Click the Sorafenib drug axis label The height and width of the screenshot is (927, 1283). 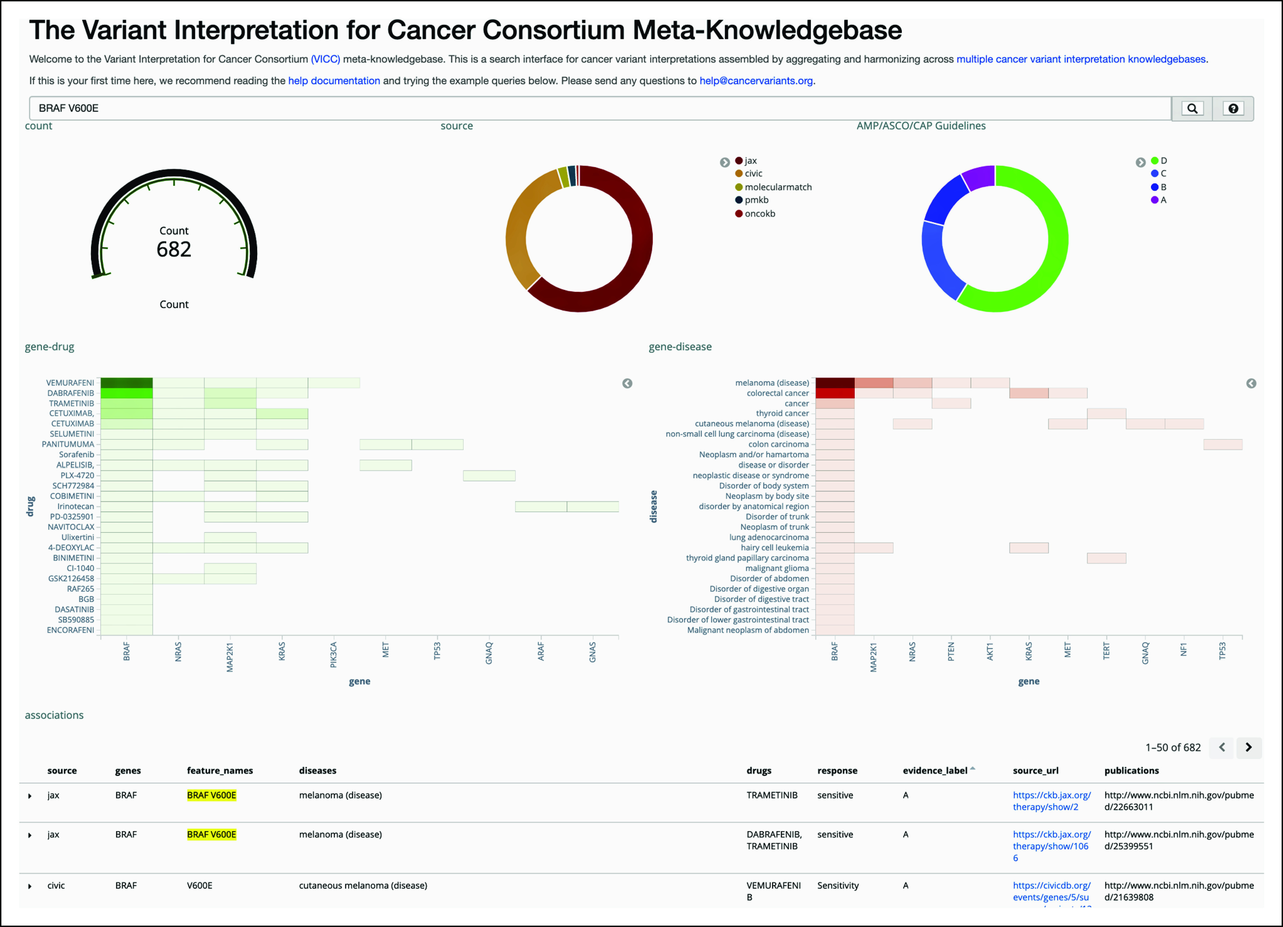(76, 455)
